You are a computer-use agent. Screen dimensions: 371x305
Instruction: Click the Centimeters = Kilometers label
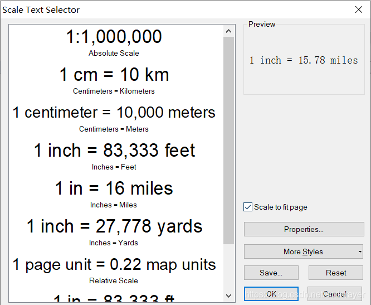tap(114, 91)
